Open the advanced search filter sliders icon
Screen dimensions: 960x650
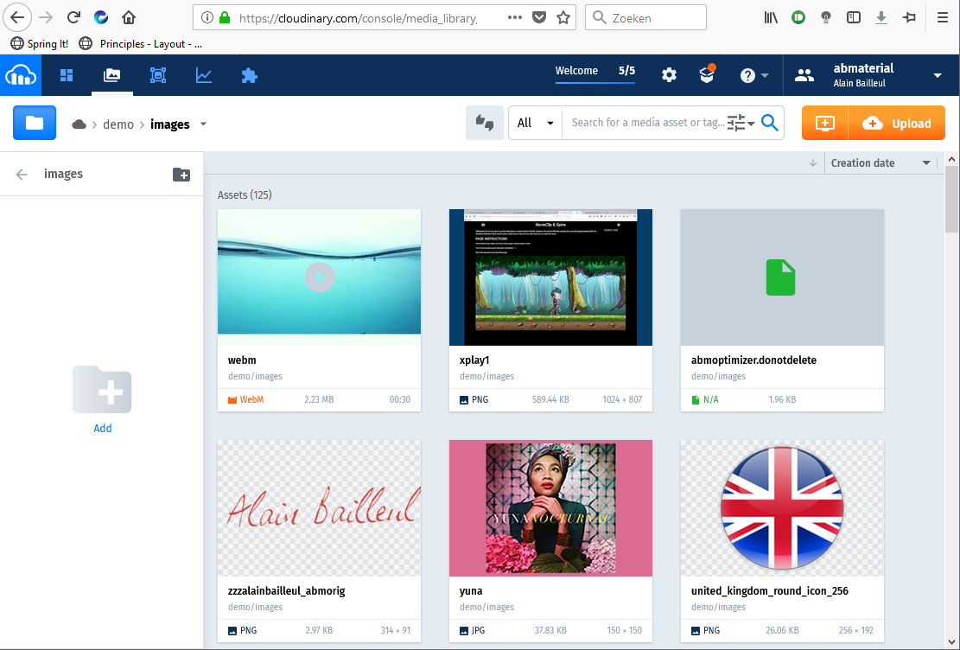pyautogui.click(x=741, y=123)
